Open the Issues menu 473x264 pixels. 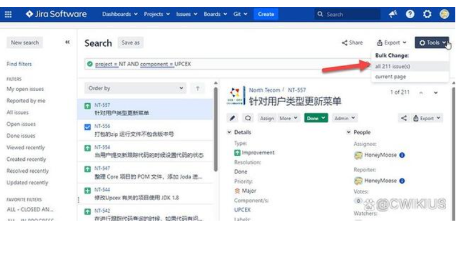pos(187,14)
